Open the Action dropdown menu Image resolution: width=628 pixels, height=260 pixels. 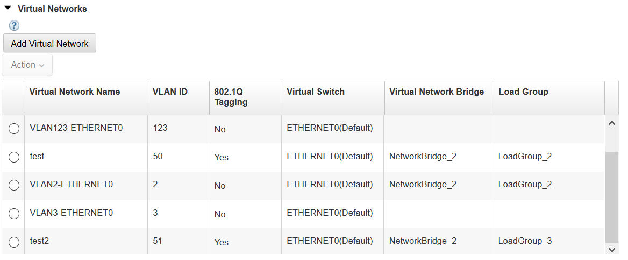pos(27,65)
